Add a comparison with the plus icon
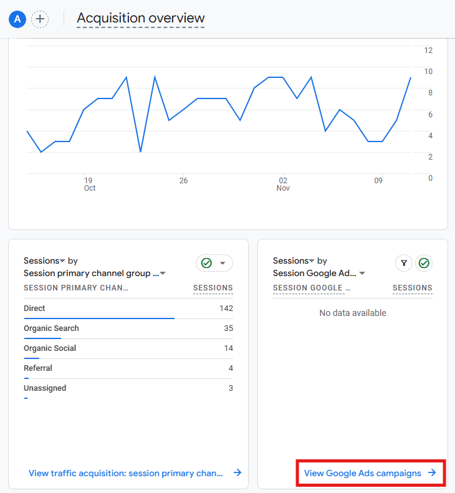The height and width of the screenshot is (493, 455). coord(40,19)
